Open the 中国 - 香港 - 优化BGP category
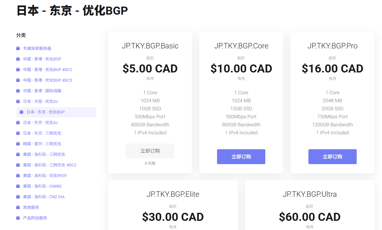The image size is (382, 230). point(42,59)
